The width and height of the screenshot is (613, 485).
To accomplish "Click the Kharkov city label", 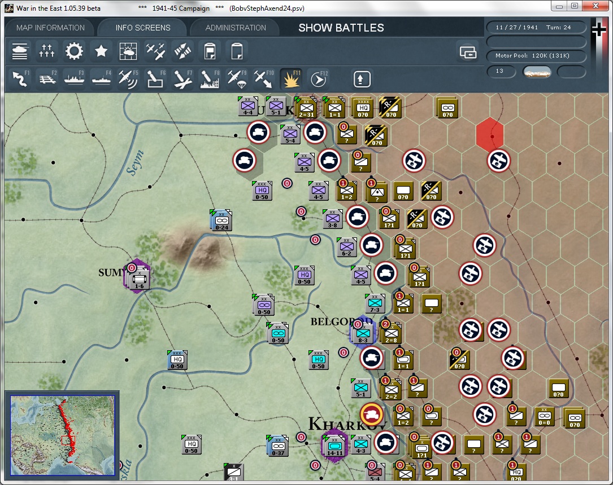I will pyautogui.click(x=347, y=424).
